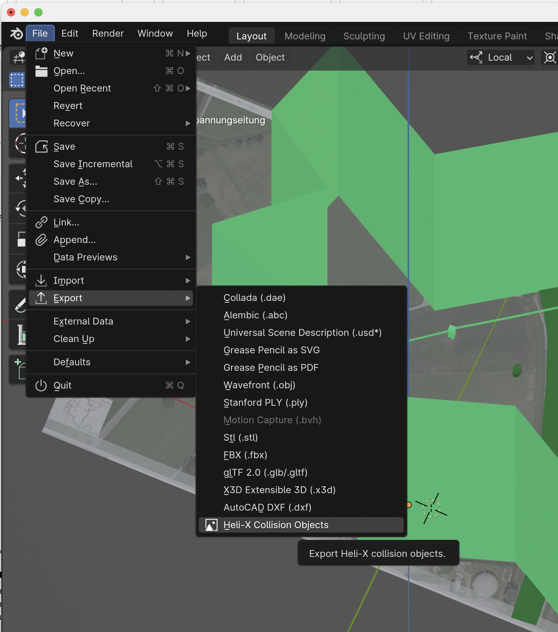The width and height of the screenshot is (558, 632).
Task: Click the Append paperclip icon
Action: point(41,240)
